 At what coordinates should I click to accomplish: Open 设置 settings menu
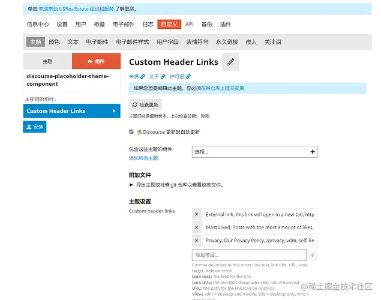[62, 24]
